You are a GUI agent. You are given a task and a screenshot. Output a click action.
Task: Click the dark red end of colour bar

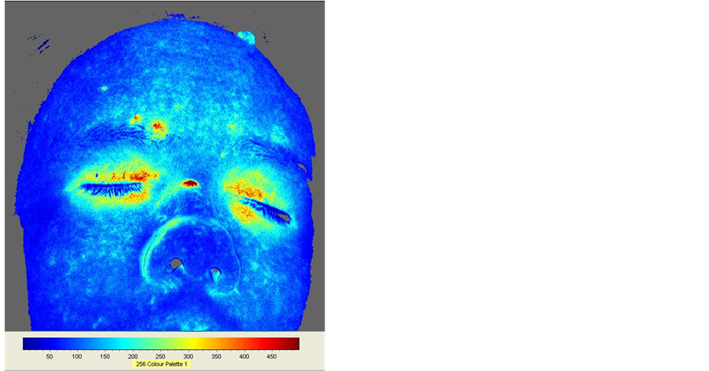(292, 343)
